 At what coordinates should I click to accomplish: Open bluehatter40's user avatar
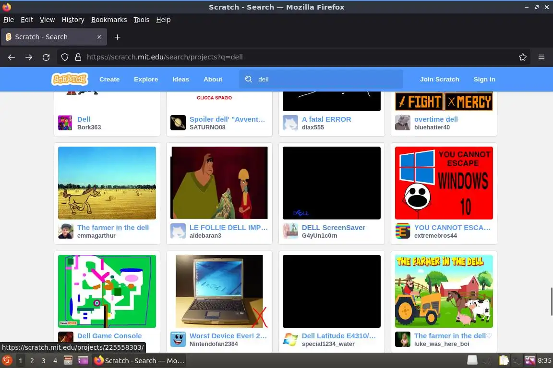click(402, 123)
